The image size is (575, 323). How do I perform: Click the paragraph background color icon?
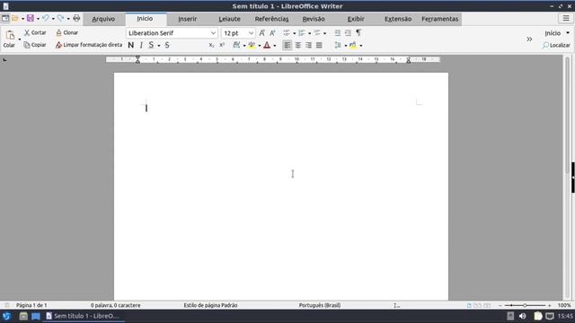(353, 45)
